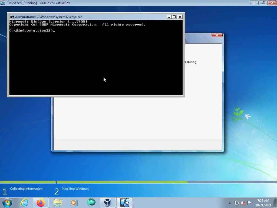Click the green globe app icon in taskbar
This screenshot has height=208, width=277.
91,202
